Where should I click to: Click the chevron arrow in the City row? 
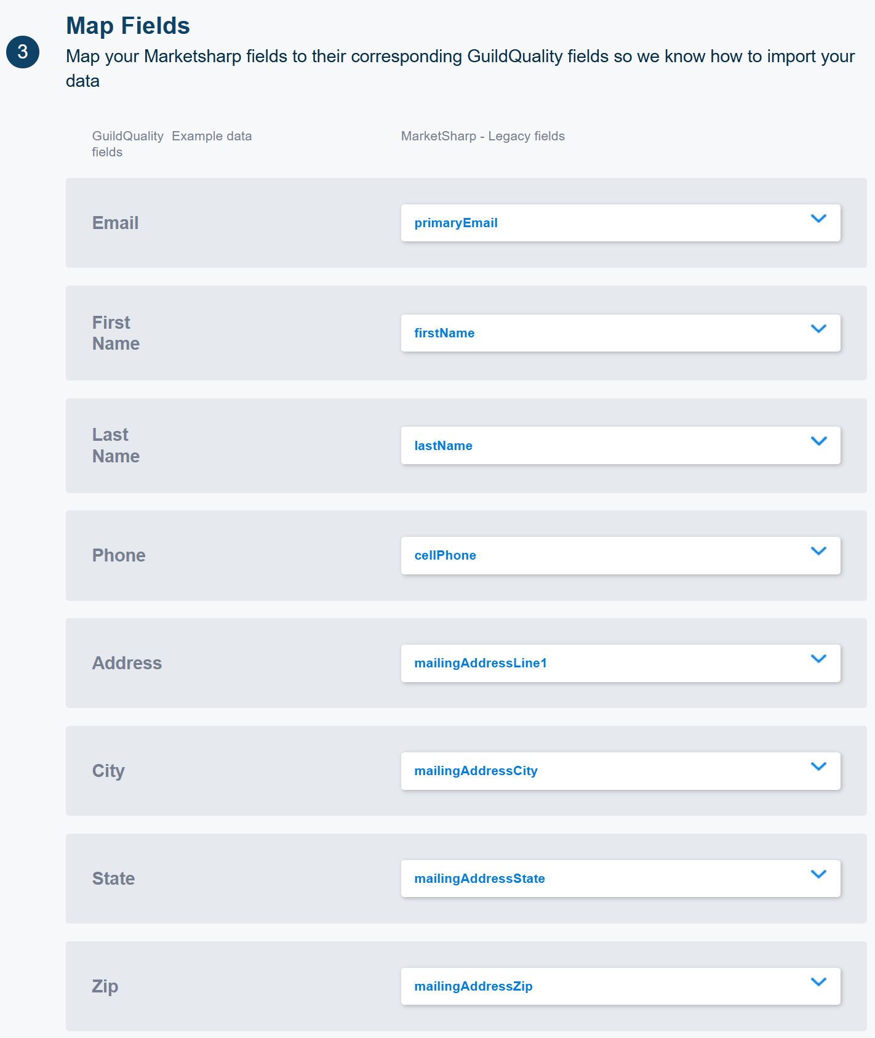pyautogui.click(x=818, y=766)
